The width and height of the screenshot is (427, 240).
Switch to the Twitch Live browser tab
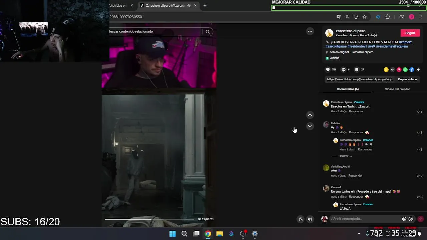point(118,5)
